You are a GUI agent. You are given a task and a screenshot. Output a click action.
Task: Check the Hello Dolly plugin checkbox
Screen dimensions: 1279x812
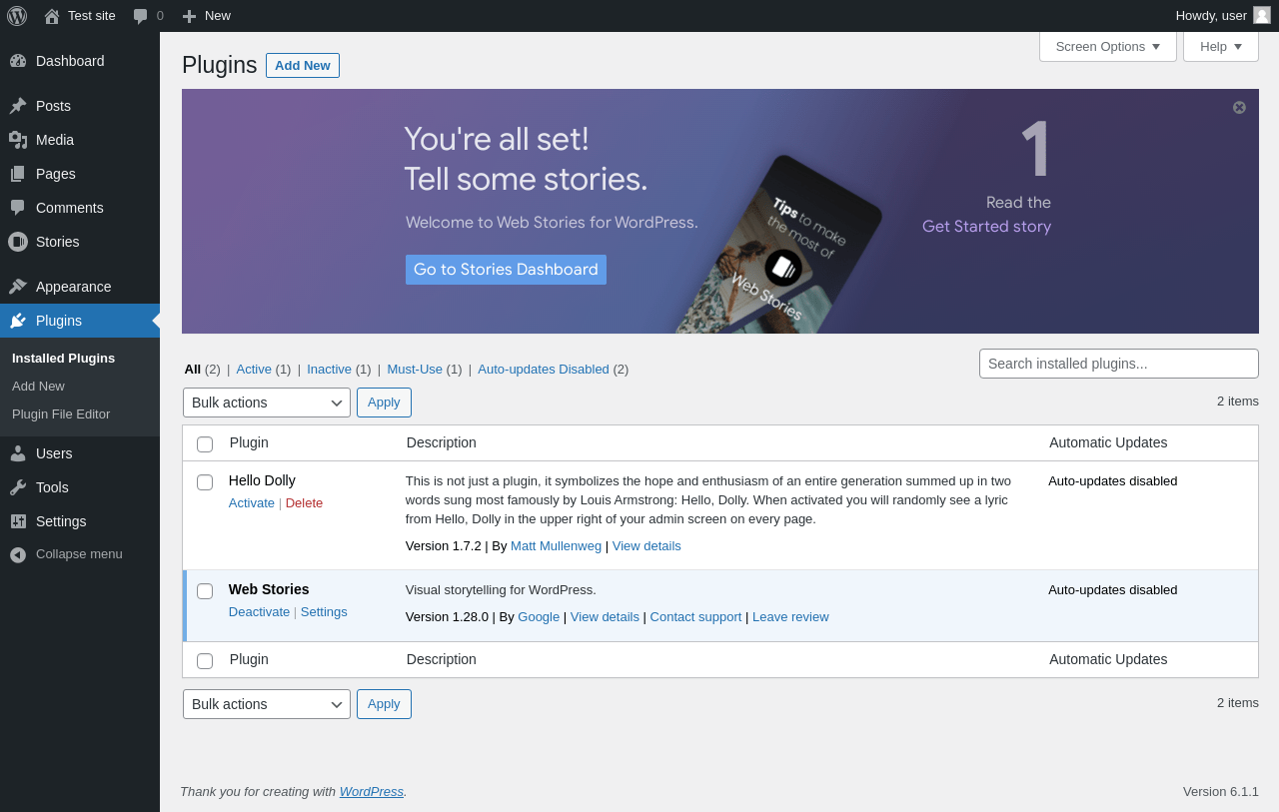pyautogui.click(x=205, y=482)
